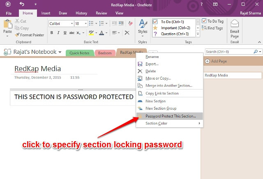Image resolution: width=263 pixels, height=179 pixels.
Task: Click the Help question mark icon
Action: tap(201, 4)
